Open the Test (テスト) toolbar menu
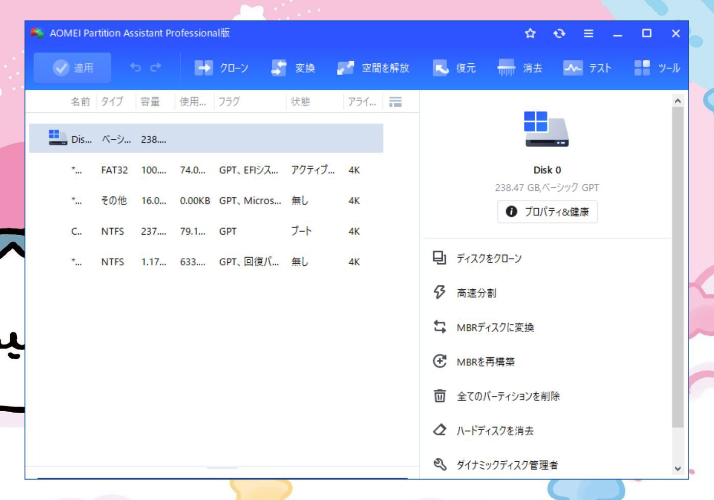The width and height of the screenshot is (714, 500). pos(587,68)
